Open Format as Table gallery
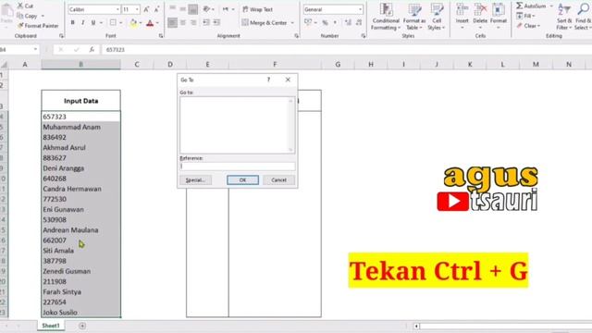The image size is (592, 333). pos(414,17)
